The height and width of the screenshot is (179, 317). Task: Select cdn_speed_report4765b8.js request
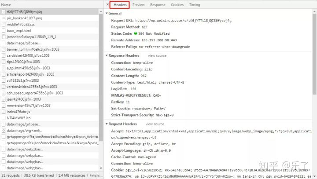click(49, 93)
